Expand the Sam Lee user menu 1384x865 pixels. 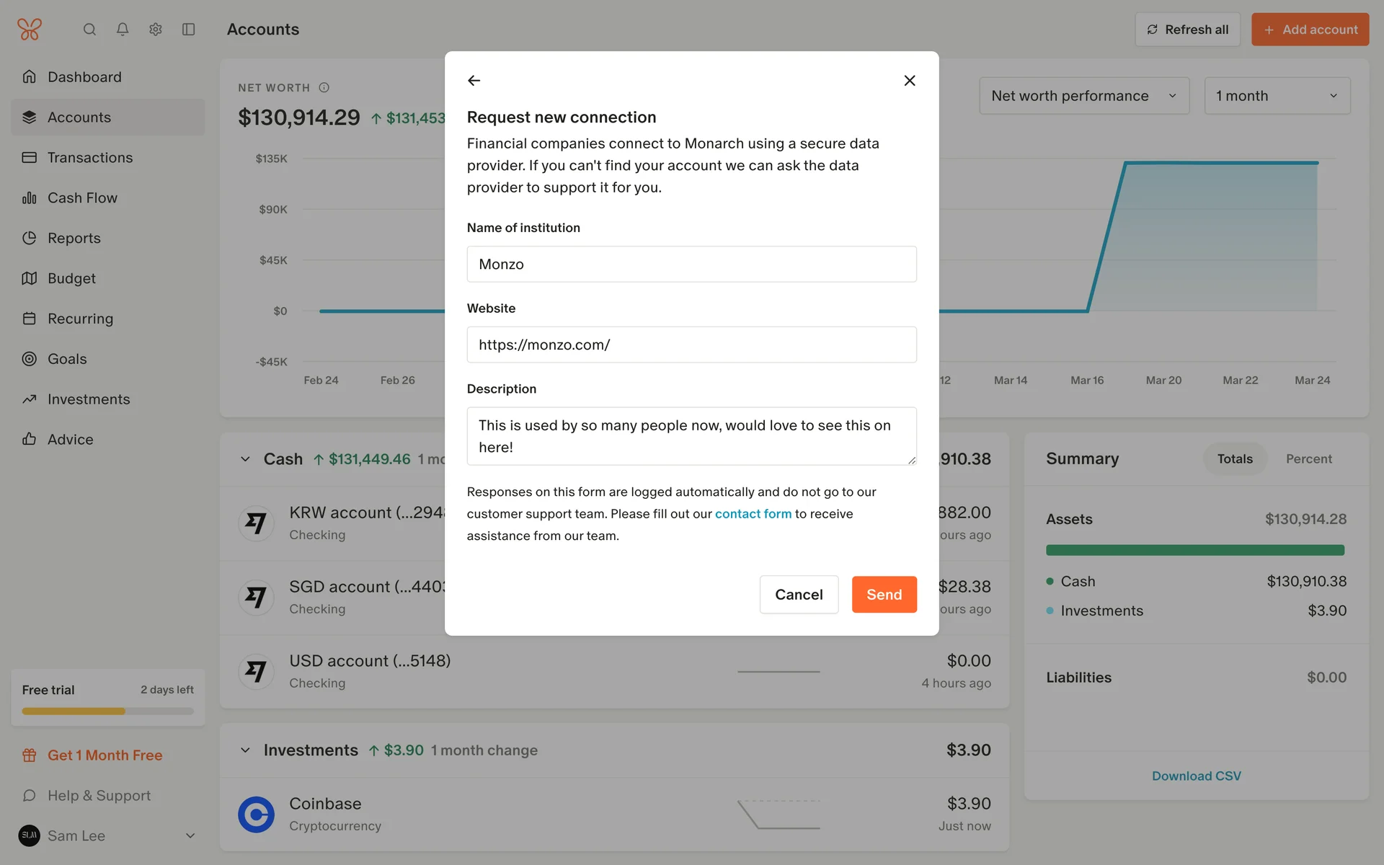tap(190, 836)
